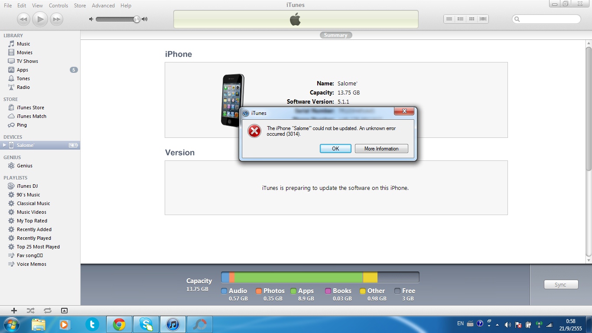
Task: Open the Edit menu
Action: point(22,6)
